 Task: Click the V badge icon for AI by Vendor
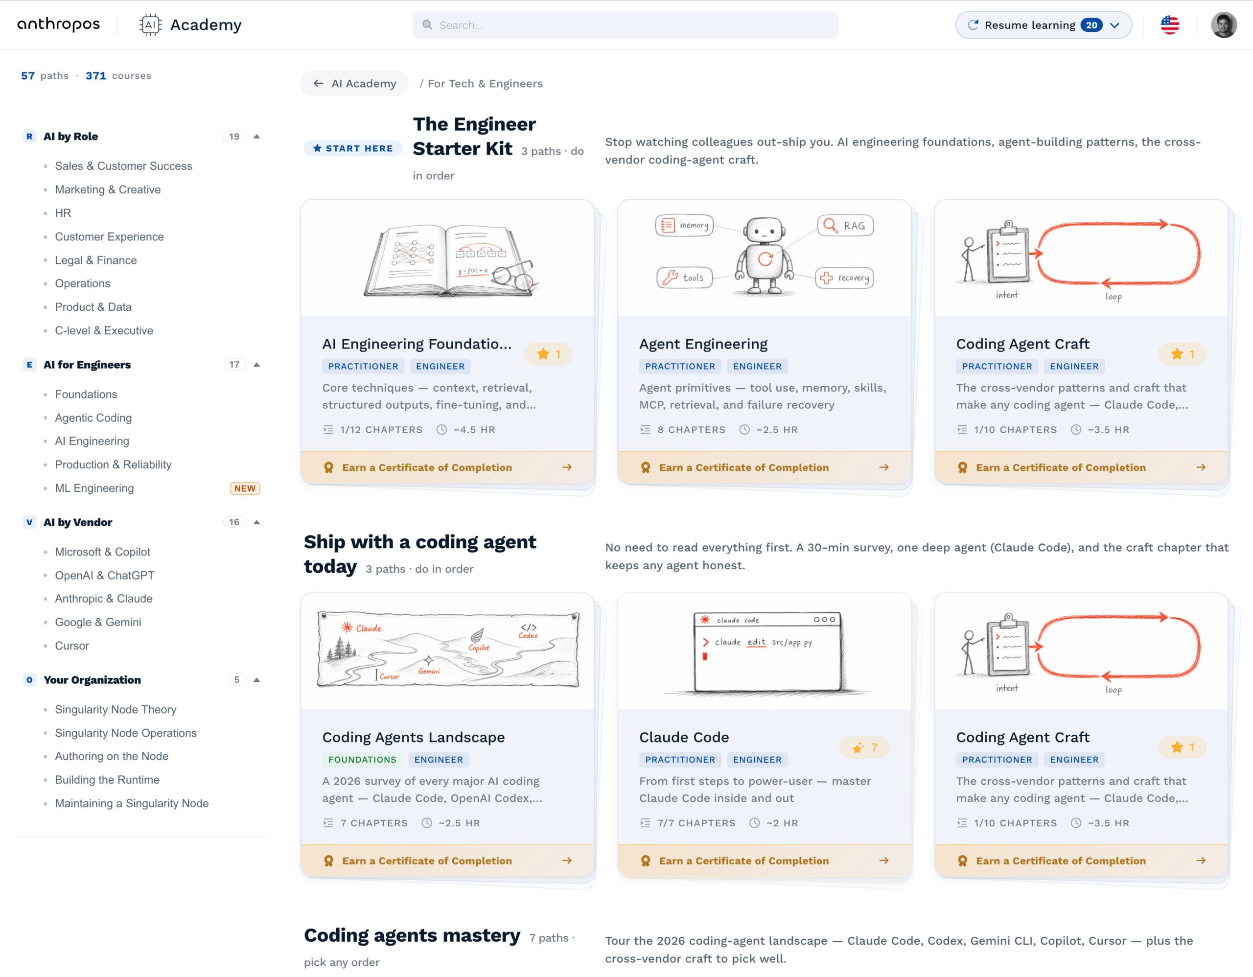coord(29,522)
